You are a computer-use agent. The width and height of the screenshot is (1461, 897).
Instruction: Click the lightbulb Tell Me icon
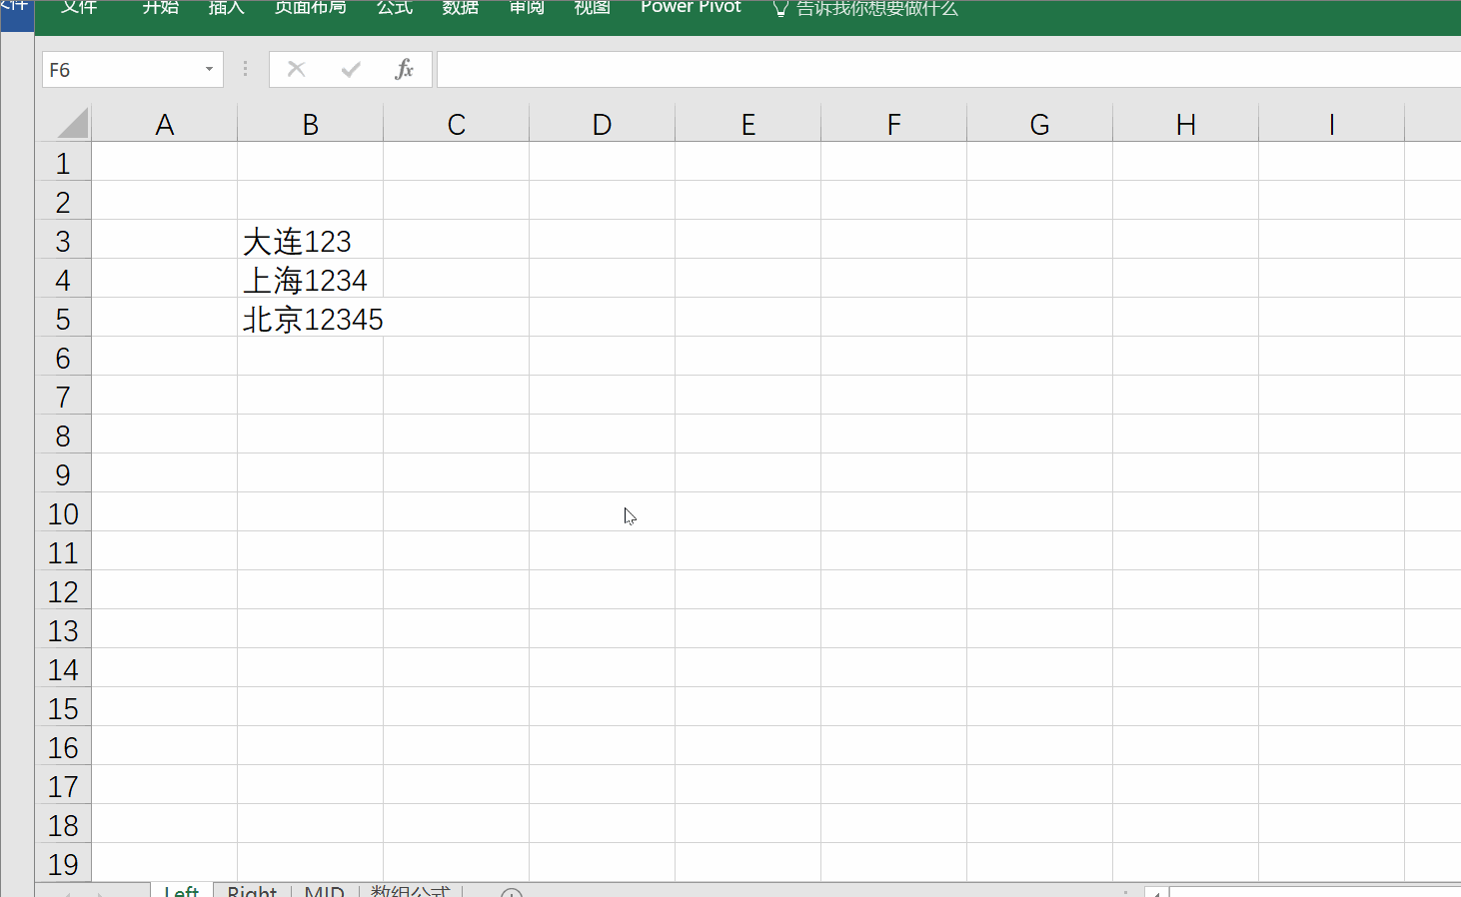coord(780,8)
